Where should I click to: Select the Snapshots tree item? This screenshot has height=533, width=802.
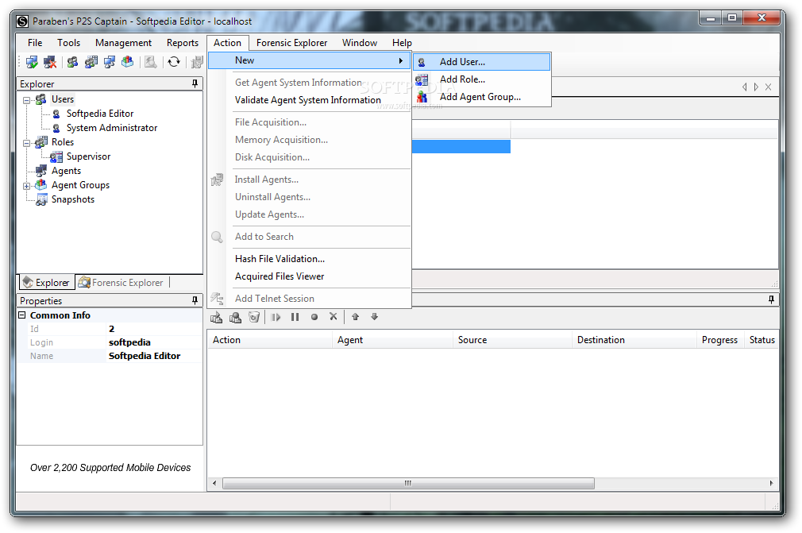coord(72,199)
